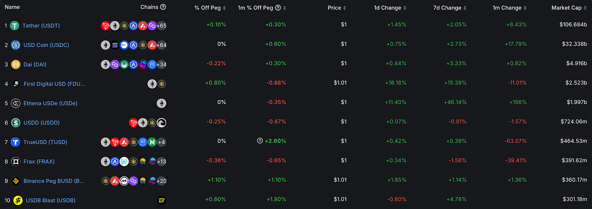Click the -39.41% 1m change value
The height and width of the screenshot is (209, 592).
515,161
